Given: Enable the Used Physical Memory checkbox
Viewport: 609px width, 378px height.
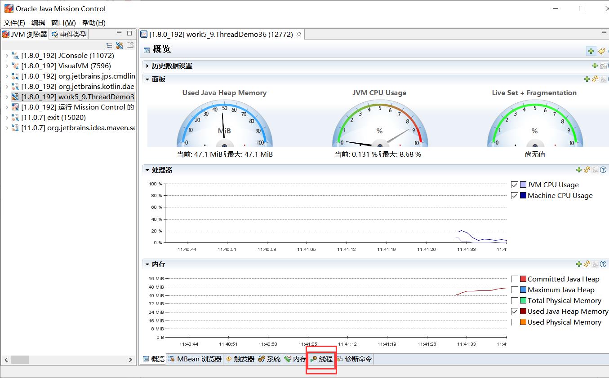Looking at the screenshot, I should [515, 322].
